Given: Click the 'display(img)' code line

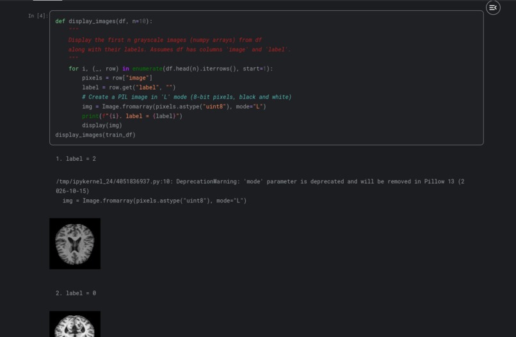Looking at the screenshot, I should coord(102,125).
